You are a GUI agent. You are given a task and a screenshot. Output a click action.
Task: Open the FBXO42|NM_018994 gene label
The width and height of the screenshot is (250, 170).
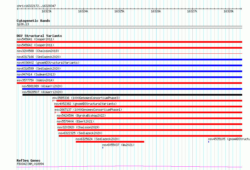pyautogui.click(x=30, y=164)
